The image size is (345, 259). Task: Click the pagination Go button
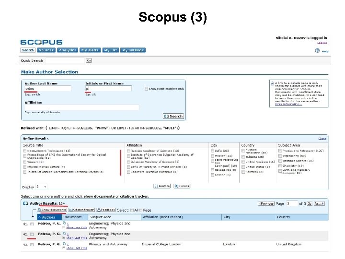[310, 204]
